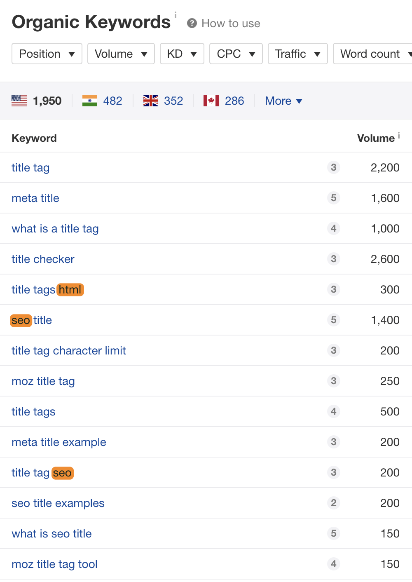Select the United Kingdom flag icon
This screenshot has height=582, width=412.
point(151,100)
